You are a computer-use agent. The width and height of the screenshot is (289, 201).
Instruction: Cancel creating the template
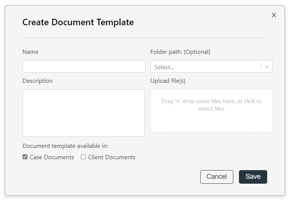click(x=217, y=177)
